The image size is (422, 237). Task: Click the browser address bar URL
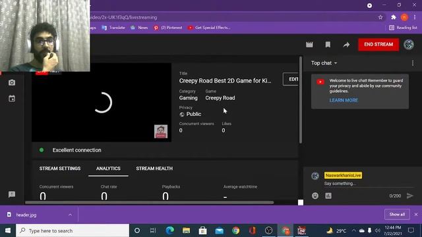point(124,18)
